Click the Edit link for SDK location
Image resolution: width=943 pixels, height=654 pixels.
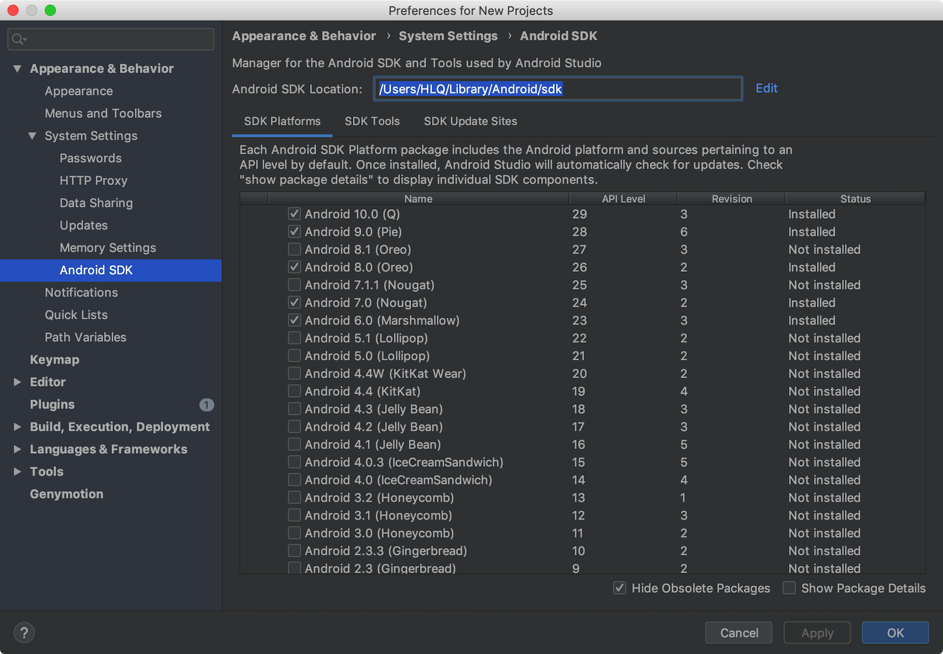click(x=767, y=89)
